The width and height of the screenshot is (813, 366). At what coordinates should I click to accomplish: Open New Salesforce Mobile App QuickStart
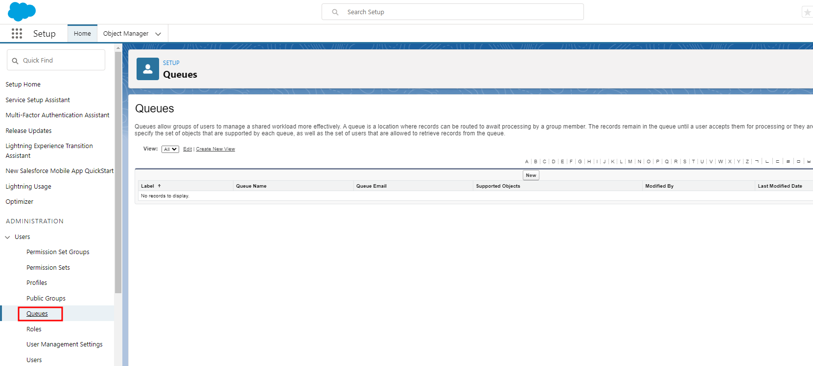point(59,171)
